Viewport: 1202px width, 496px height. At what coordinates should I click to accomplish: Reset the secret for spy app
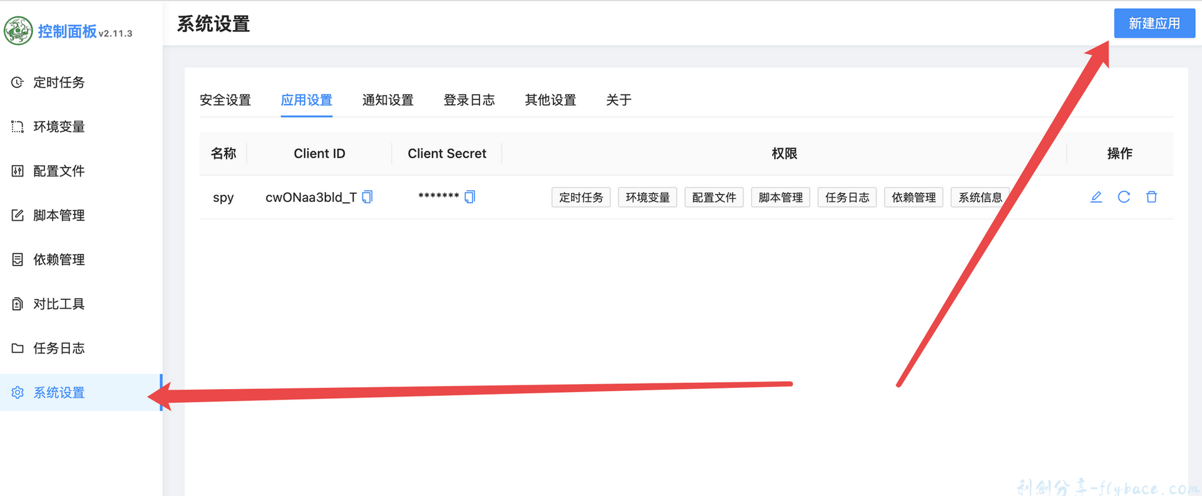point(1124,197)
